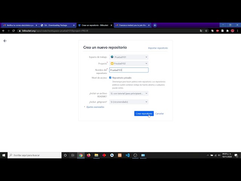The width and height of the screenshot is (241, 181).
Task: Click the Windows taskbar search box
Action: click(35, 155)
